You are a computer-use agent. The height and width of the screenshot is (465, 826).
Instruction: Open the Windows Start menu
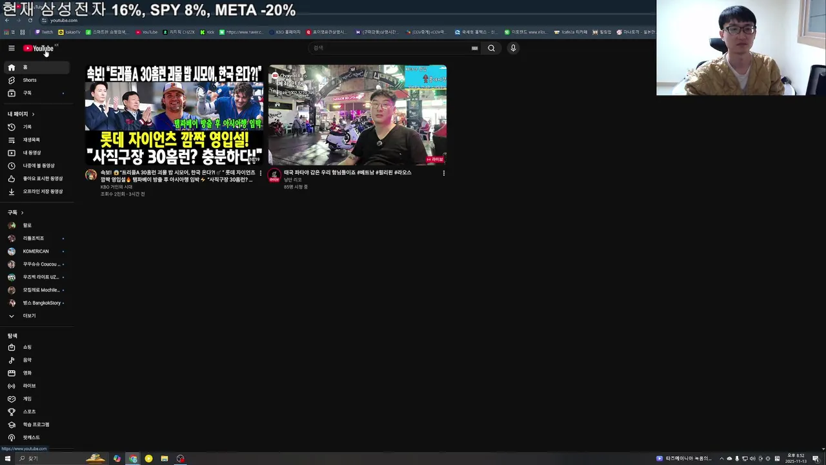[x=8, y=459]
